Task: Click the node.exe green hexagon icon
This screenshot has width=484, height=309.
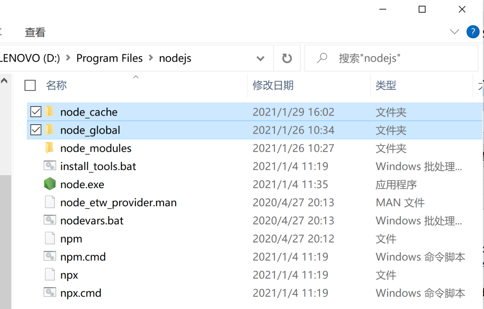Action: [50, 184]
